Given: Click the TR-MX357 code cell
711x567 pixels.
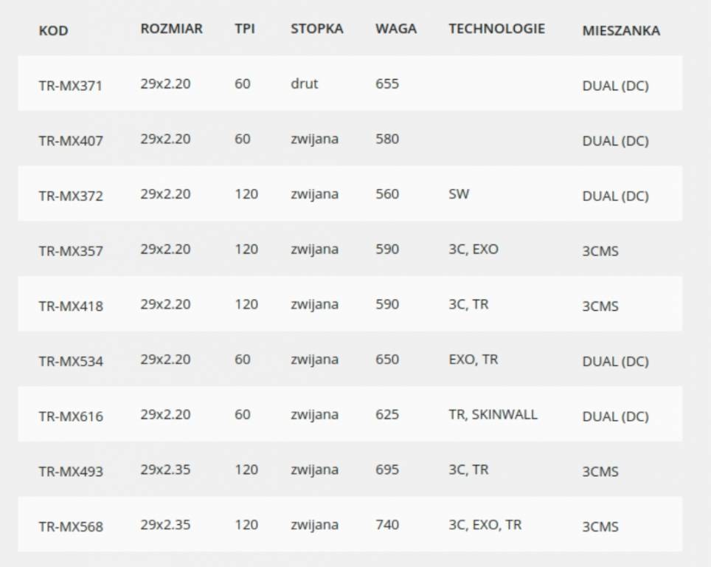Looking at the screenshot, I should [x=71, y=251].
